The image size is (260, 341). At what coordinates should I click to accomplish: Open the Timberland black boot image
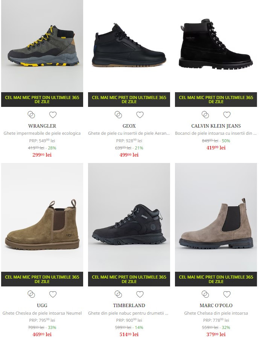tap(129, 218)
